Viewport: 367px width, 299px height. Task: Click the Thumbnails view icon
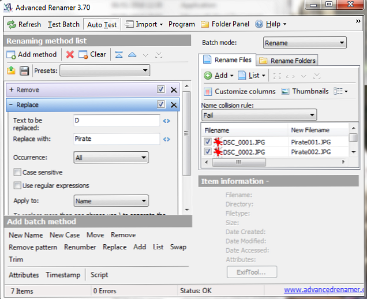click(286, 91)
